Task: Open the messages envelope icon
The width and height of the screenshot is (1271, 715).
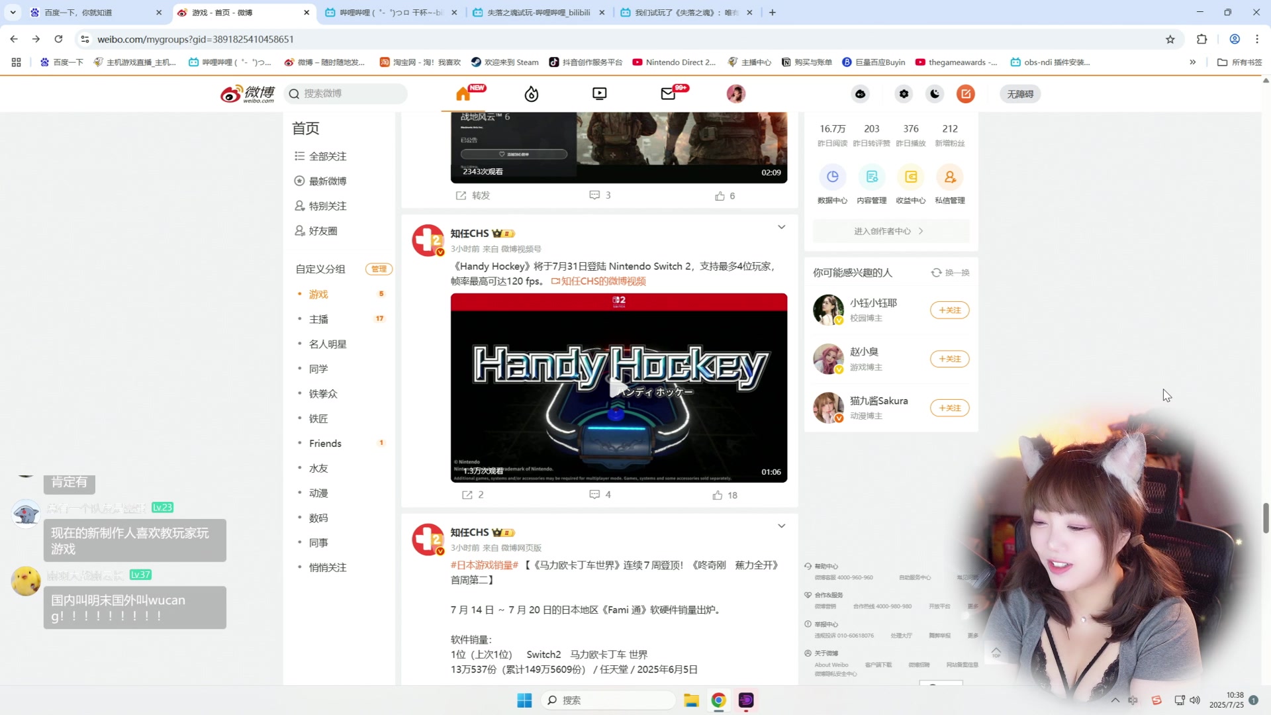Action: pyautogui.click(x=669, y=94)
